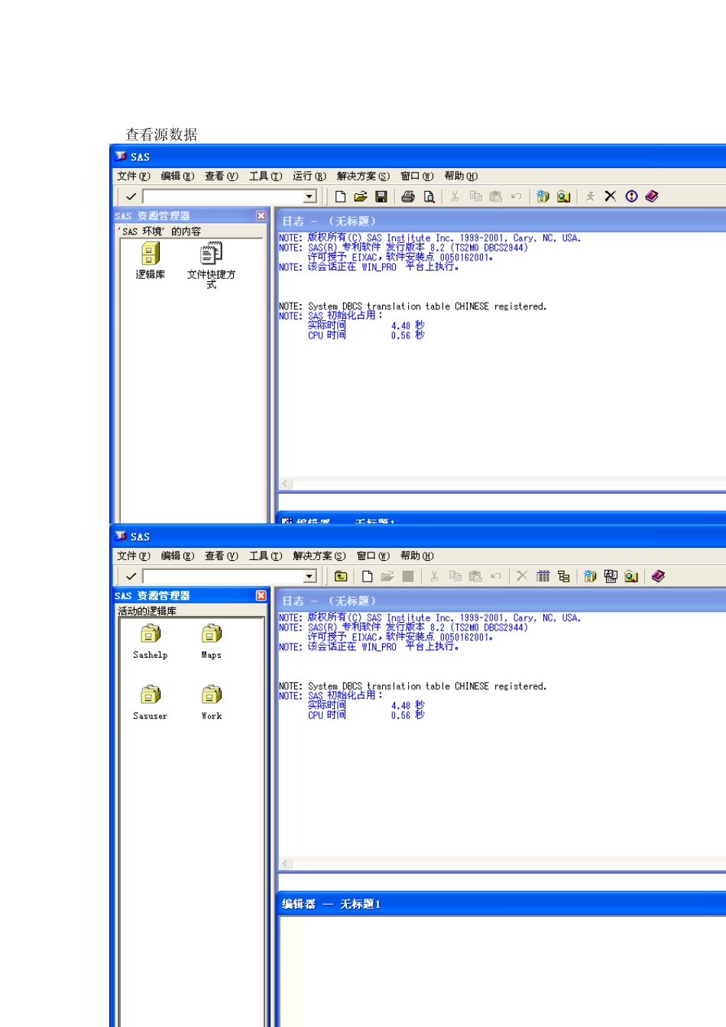726x1027 pixels.
Task: Click 日志 (无标题) title bar in lower window
Action: [501, 601]
